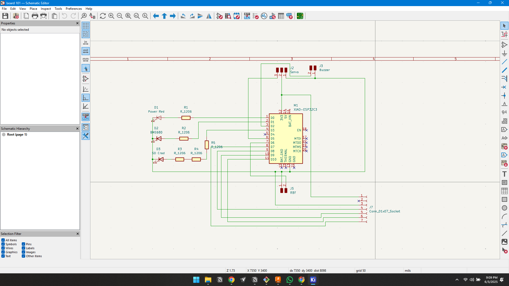Image resolution: width=509 pixels, height=286 pixels.
Task: Zoom to fit page icon
Action: tap(128, 16)
